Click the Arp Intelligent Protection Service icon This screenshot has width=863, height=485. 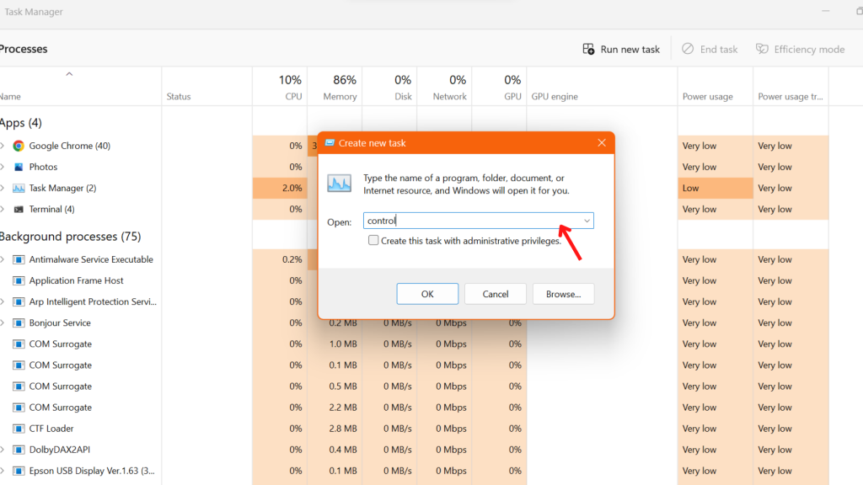pos(19,302)
